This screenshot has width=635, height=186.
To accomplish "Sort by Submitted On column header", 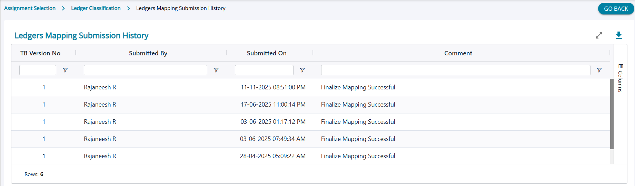I will tap(267, 53).
